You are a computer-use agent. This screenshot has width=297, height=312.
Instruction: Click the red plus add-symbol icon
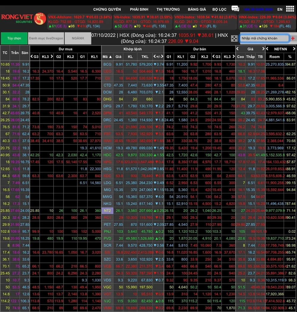[293, 38]
